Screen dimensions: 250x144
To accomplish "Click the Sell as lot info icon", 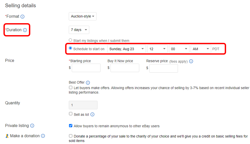I will coord(92,115).
